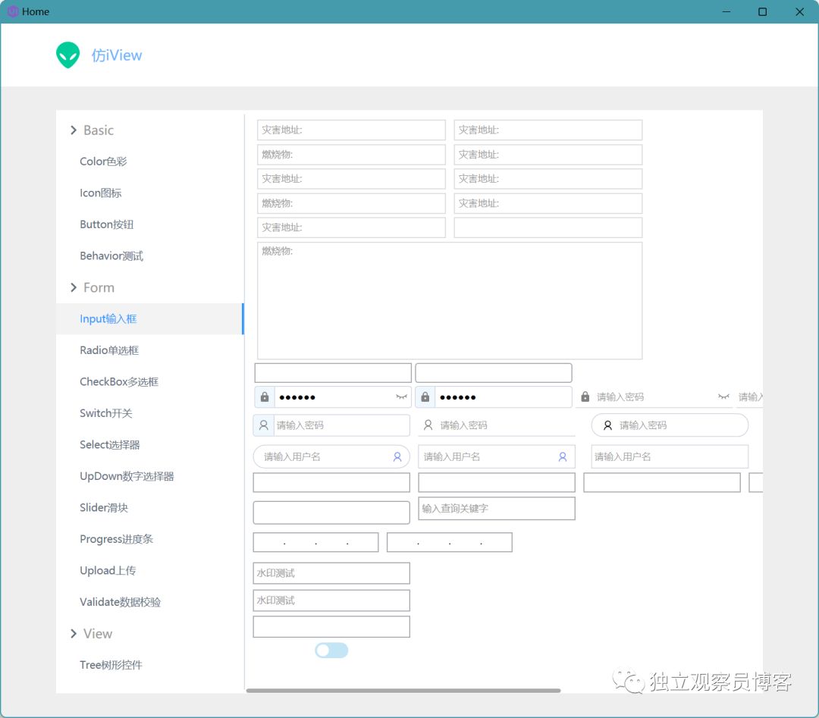Select Radio单选框 in the sidebar
819x718 pixels.
[108, 350]
